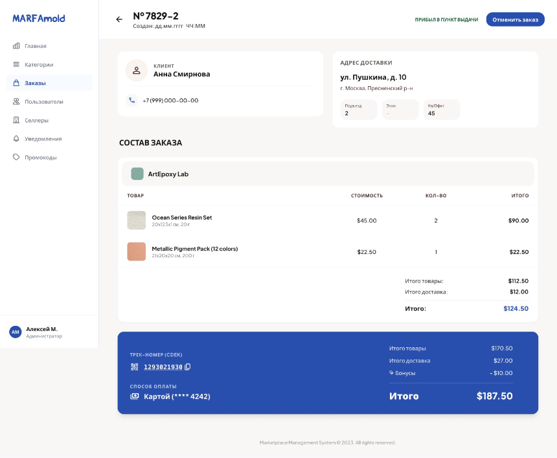This screenshot has height=458, width=557.
Task: Go back with the arrow icon
Action: [x=119, y=19]
